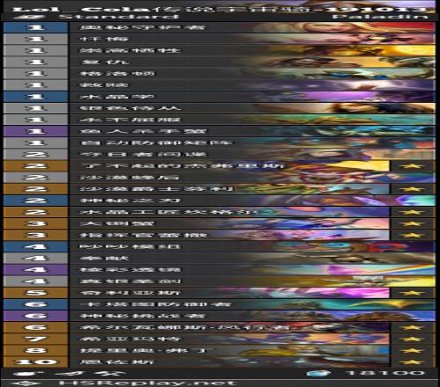440x387 pixels.
Task: Click the Paladin class label
Action: (380, 17)
